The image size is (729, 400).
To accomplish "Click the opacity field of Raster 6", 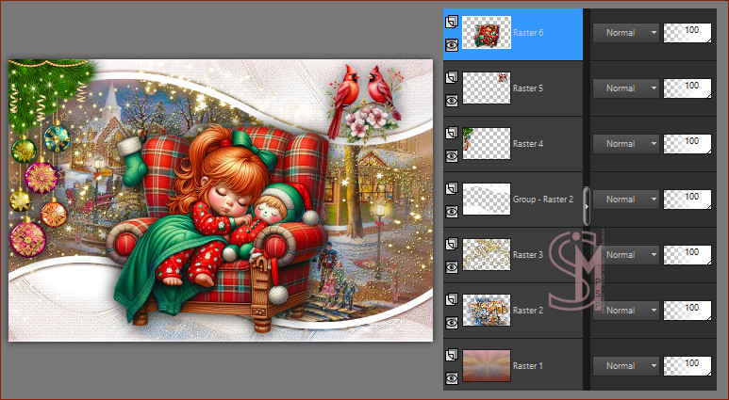I will click(688, 33).
